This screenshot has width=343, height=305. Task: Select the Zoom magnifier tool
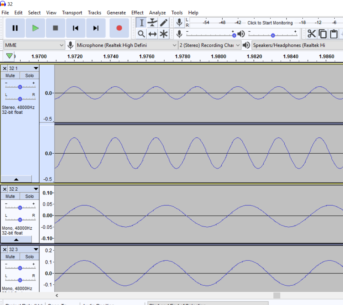point(142,34)
